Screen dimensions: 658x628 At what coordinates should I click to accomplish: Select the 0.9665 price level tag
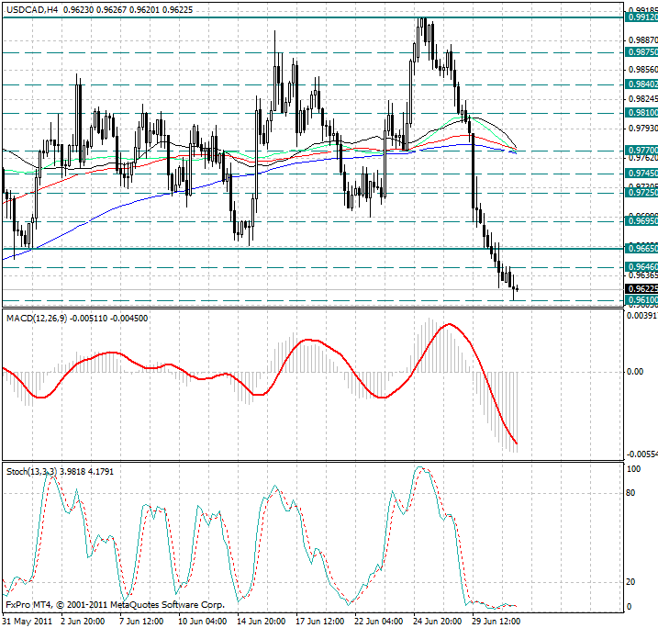click(x=641, y=249)
